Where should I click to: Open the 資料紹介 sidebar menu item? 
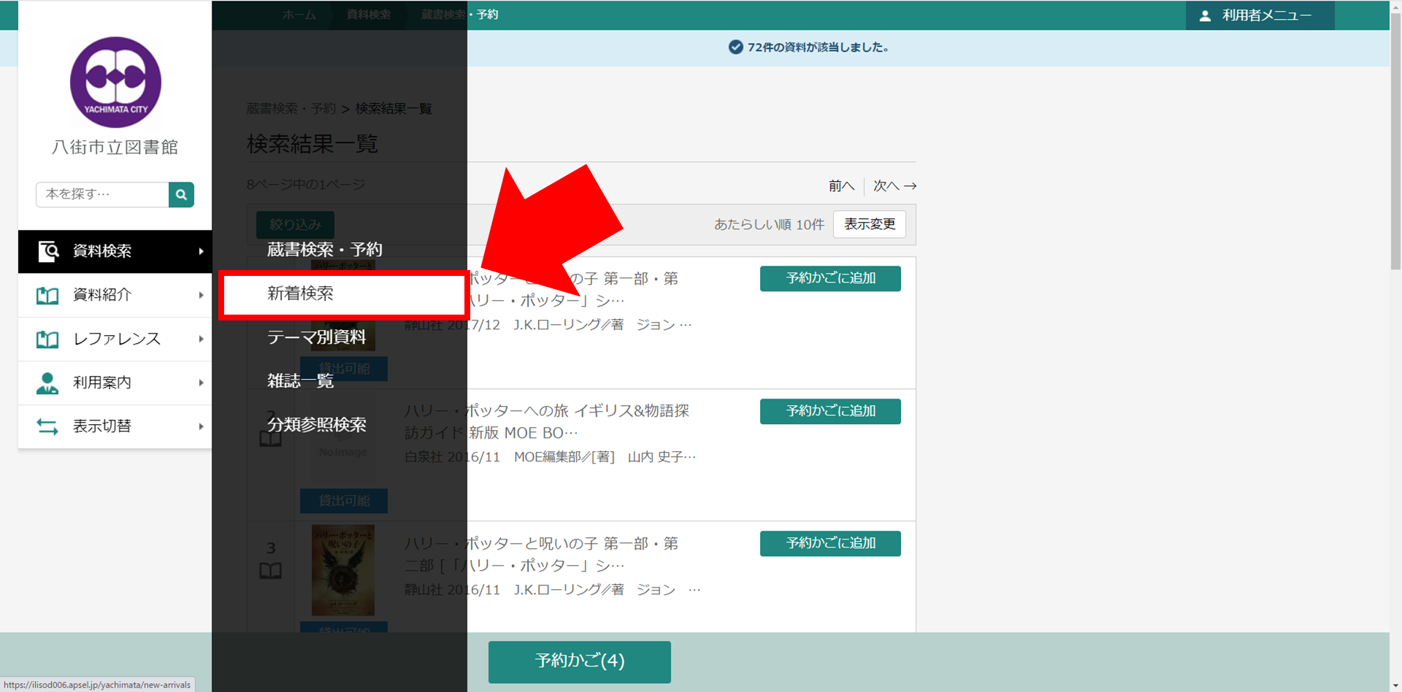(x=115, y=295)
